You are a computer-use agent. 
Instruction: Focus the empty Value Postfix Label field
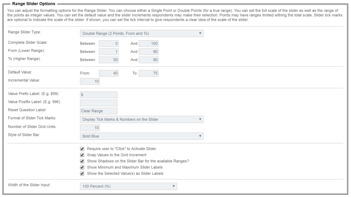click(x=99, y=103)
